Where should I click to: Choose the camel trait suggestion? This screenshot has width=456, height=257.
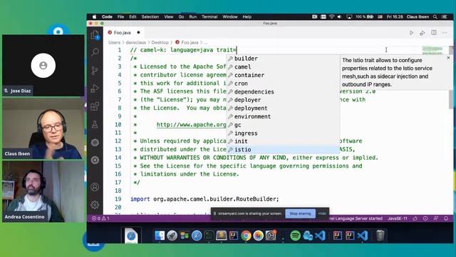coord(283,66)
